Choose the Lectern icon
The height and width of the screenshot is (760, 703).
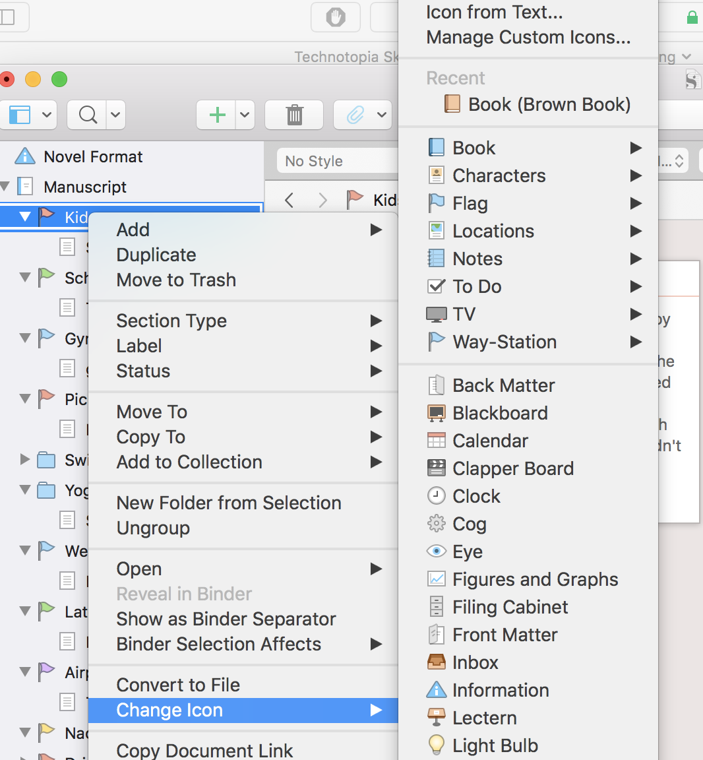[x=528, y=717]
